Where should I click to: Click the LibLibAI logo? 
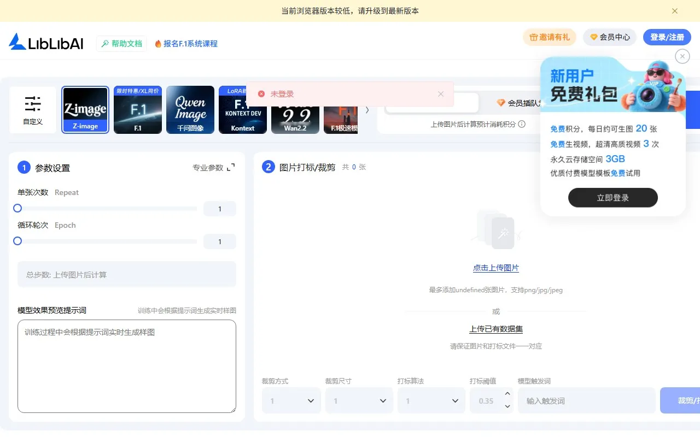46,42
